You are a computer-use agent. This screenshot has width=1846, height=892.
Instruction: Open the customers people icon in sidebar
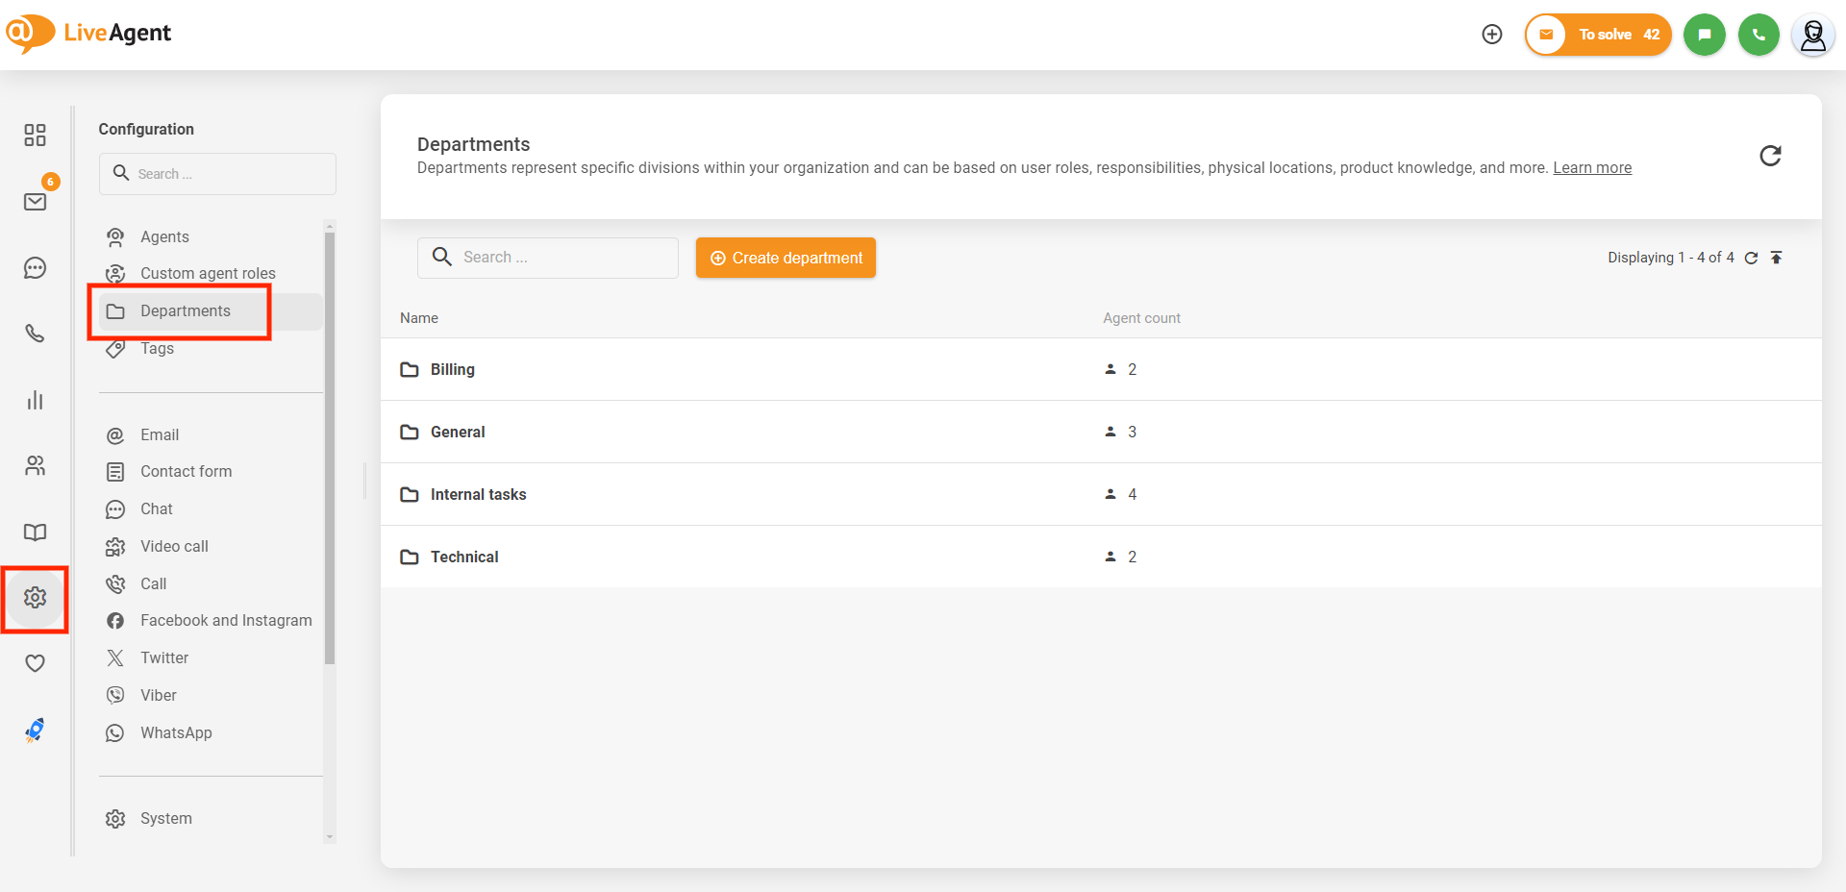[35, 466]
